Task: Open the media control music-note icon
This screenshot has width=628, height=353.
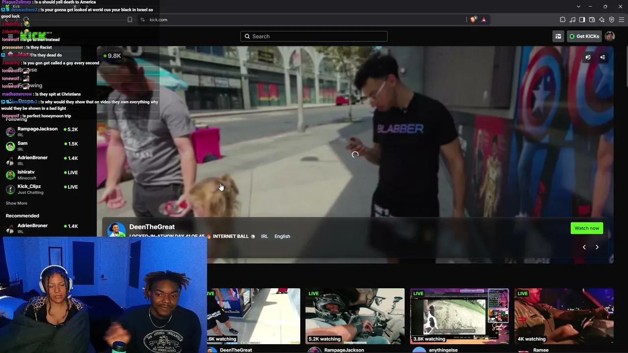Action: click(573, 20)
